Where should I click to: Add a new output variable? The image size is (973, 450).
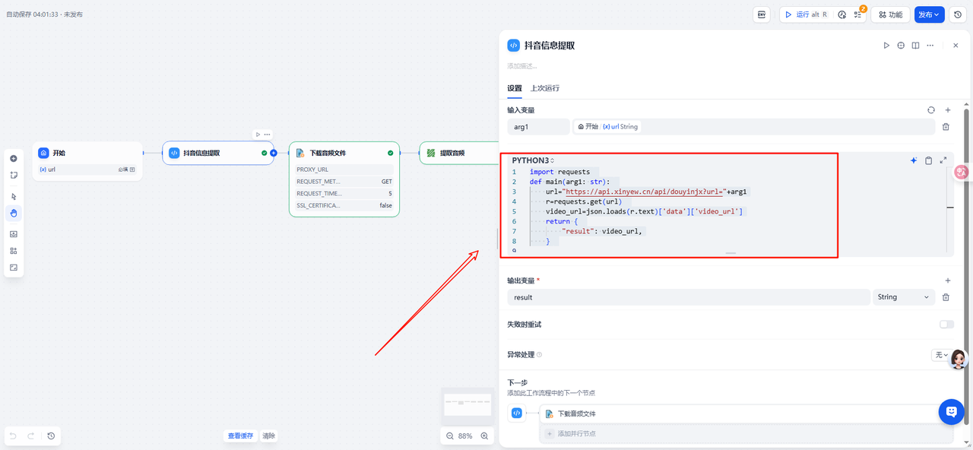947,280
